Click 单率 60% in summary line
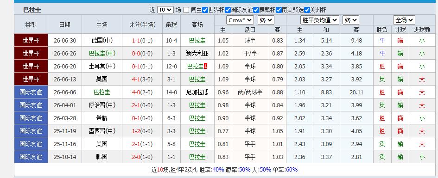The image size is (438, 178). (285, 169)
